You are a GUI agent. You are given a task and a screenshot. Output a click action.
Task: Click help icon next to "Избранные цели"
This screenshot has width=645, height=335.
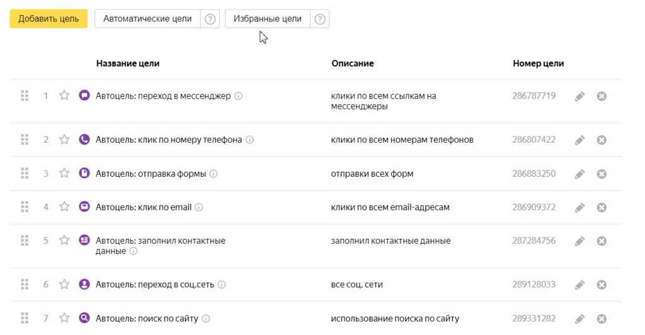(320, 19)
